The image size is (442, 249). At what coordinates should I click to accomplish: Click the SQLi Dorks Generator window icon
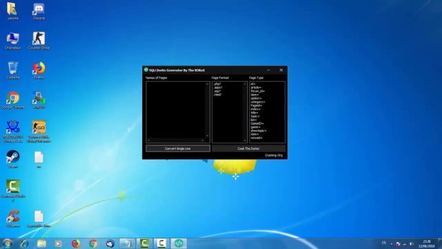coord(146,70)
